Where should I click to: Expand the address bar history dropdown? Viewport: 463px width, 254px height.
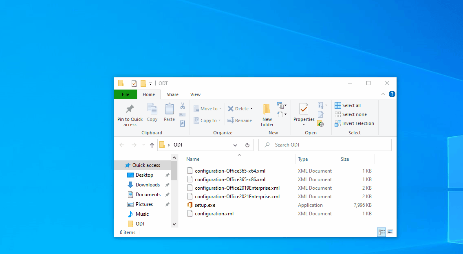click(x=235, y=145)
